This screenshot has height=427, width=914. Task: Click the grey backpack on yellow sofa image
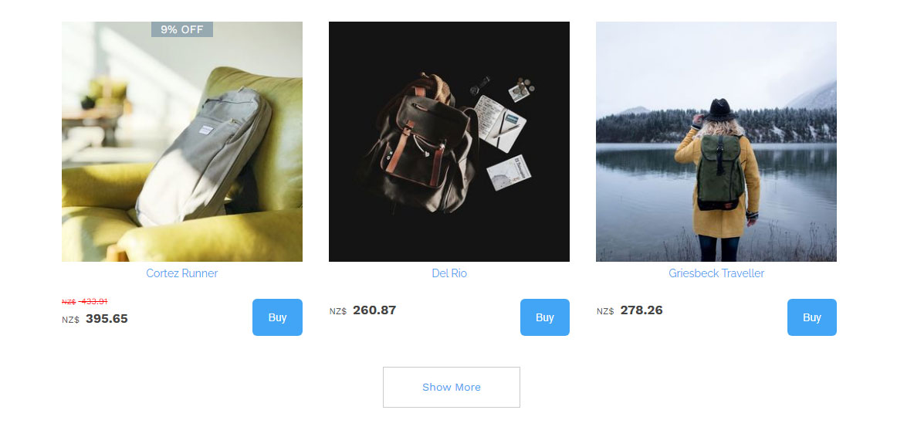(182, 142)
